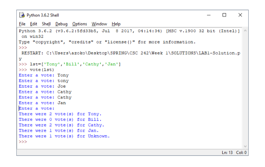Click the final empty >>> prompt line
Viewport: 265px width, 167px height.
(23, 142)
